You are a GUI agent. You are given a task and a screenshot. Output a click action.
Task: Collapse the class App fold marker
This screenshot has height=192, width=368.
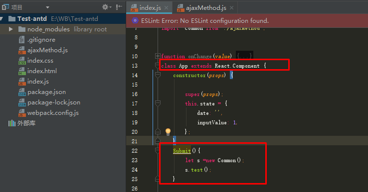158,65
